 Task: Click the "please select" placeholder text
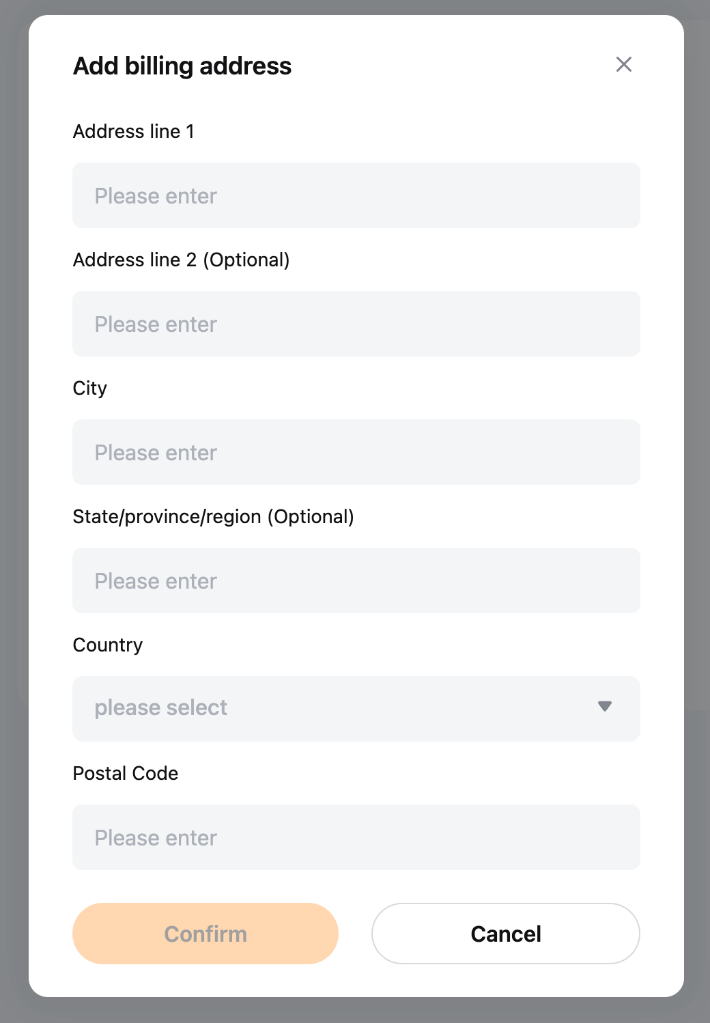point(161,708)
